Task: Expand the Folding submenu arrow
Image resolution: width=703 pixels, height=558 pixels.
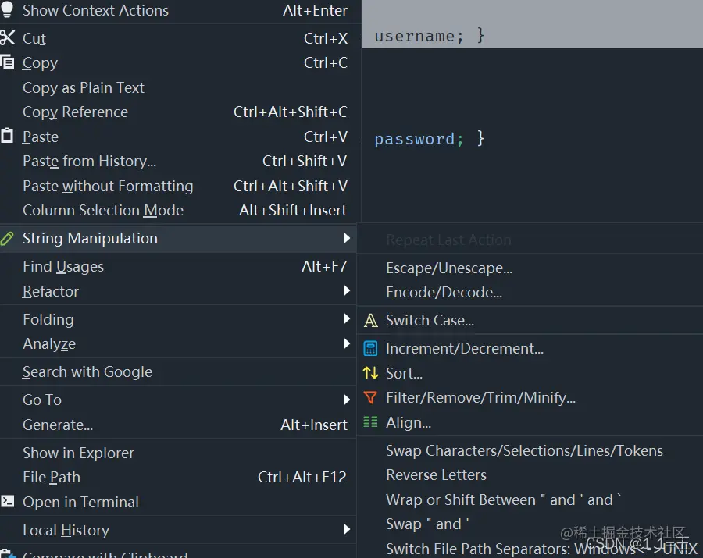Action: pos(347,319)
